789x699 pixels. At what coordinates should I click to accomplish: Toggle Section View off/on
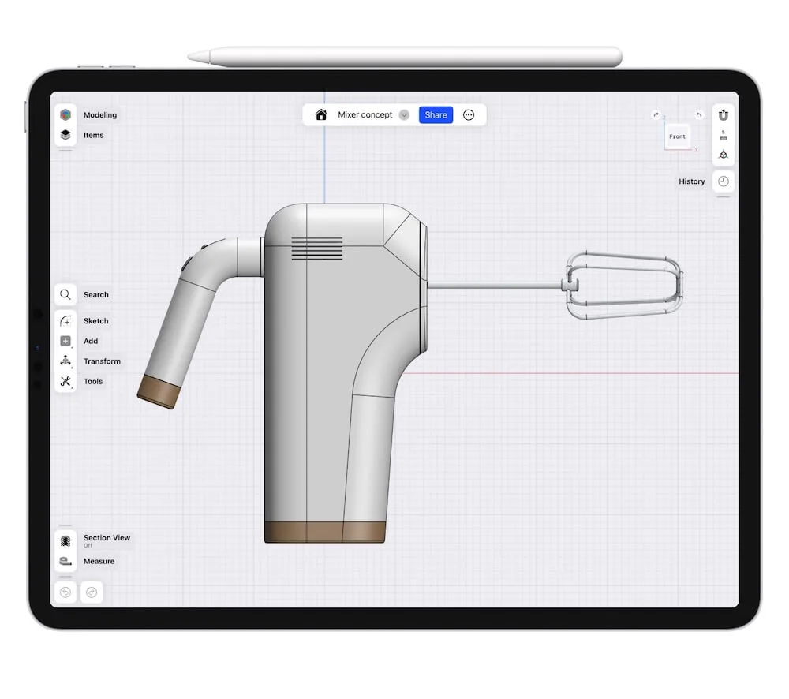click(x=66, y=541)
